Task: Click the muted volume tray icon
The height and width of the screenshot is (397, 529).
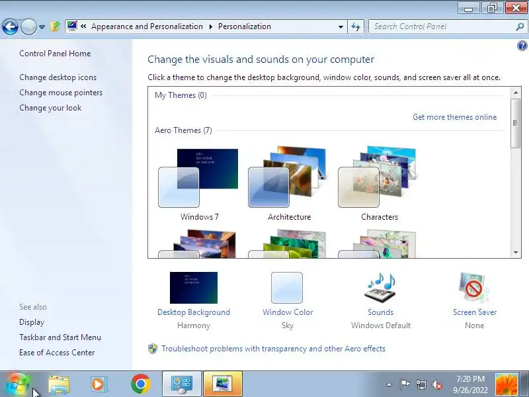Action: 437,384
